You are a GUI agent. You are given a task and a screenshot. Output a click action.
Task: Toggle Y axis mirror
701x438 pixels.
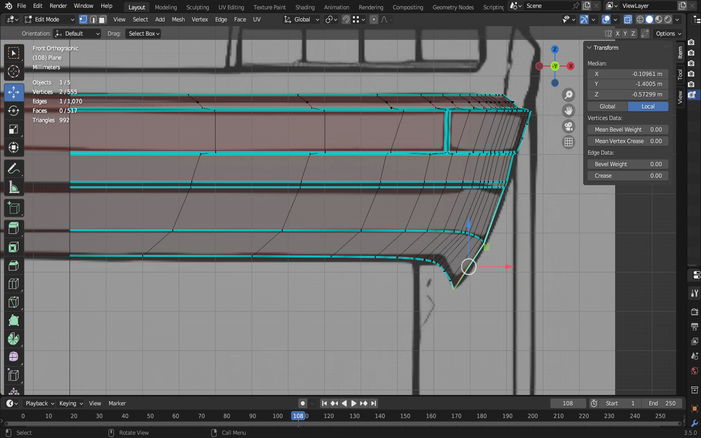[x=625, y=34]
